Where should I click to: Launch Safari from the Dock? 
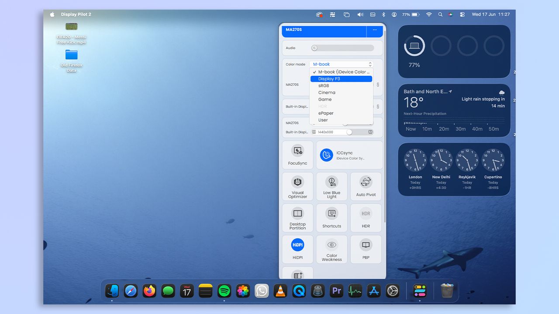tap(131, 290)
